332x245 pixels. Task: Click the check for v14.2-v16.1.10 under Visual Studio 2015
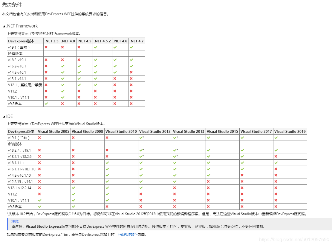[209, 175]
